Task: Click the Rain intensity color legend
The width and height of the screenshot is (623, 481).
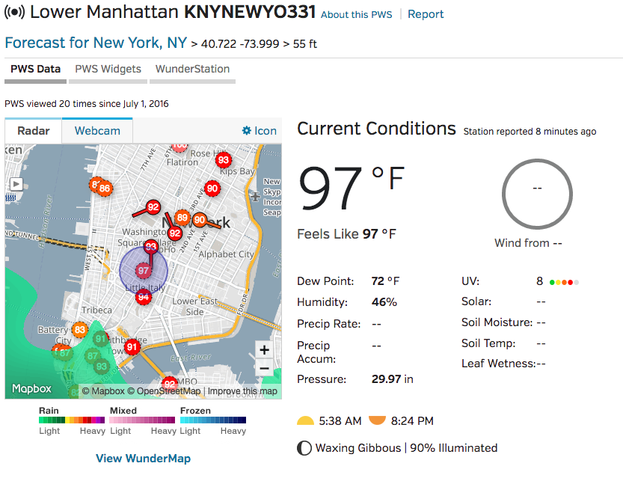Action: point(72,420)
